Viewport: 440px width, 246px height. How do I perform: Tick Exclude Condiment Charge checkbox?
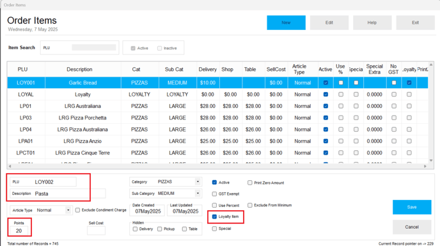tap(78, 210)
